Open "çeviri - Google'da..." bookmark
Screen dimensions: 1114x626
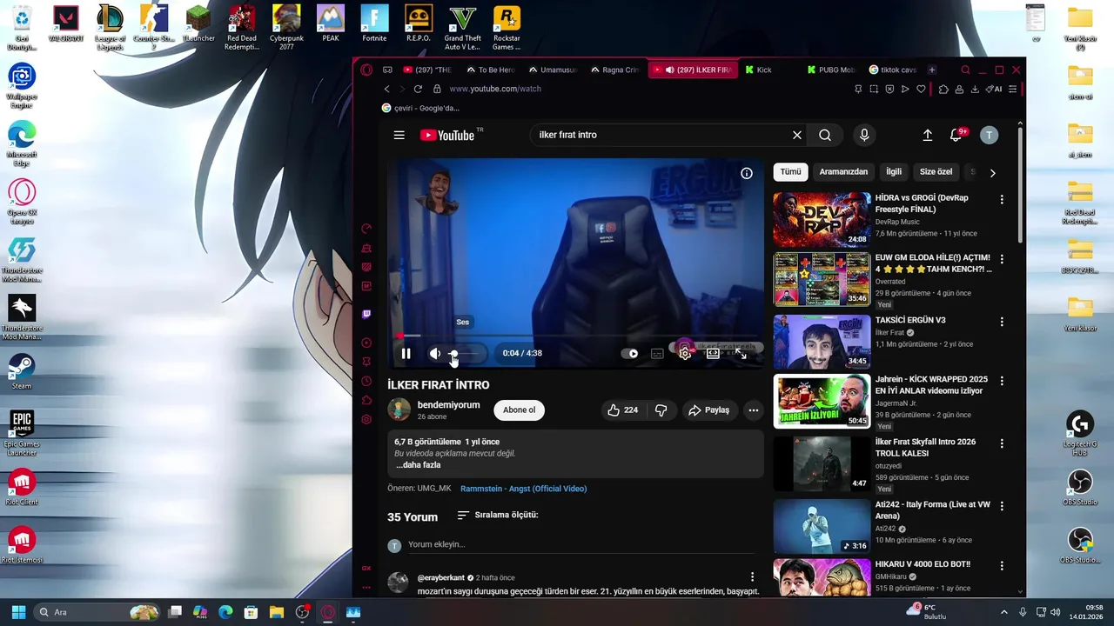click(420, 108)
